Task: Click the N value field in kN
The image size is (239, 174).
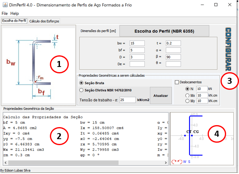Action: 202,89
